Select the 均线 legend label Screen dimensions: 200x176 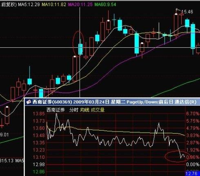(x=84, y=110)
